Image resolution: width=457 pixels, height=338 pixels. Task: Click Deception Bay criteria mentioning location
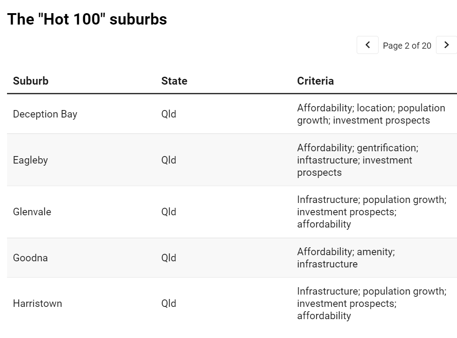click(371, 114)
